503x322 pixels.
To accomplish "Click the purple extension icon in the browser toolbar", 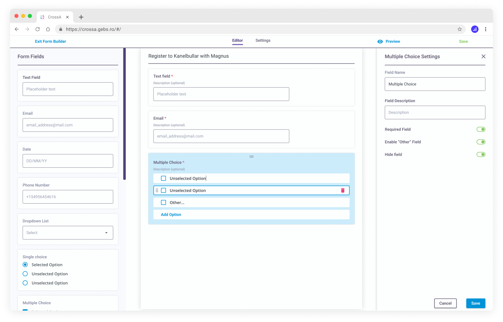I will (x=475, y=29).
